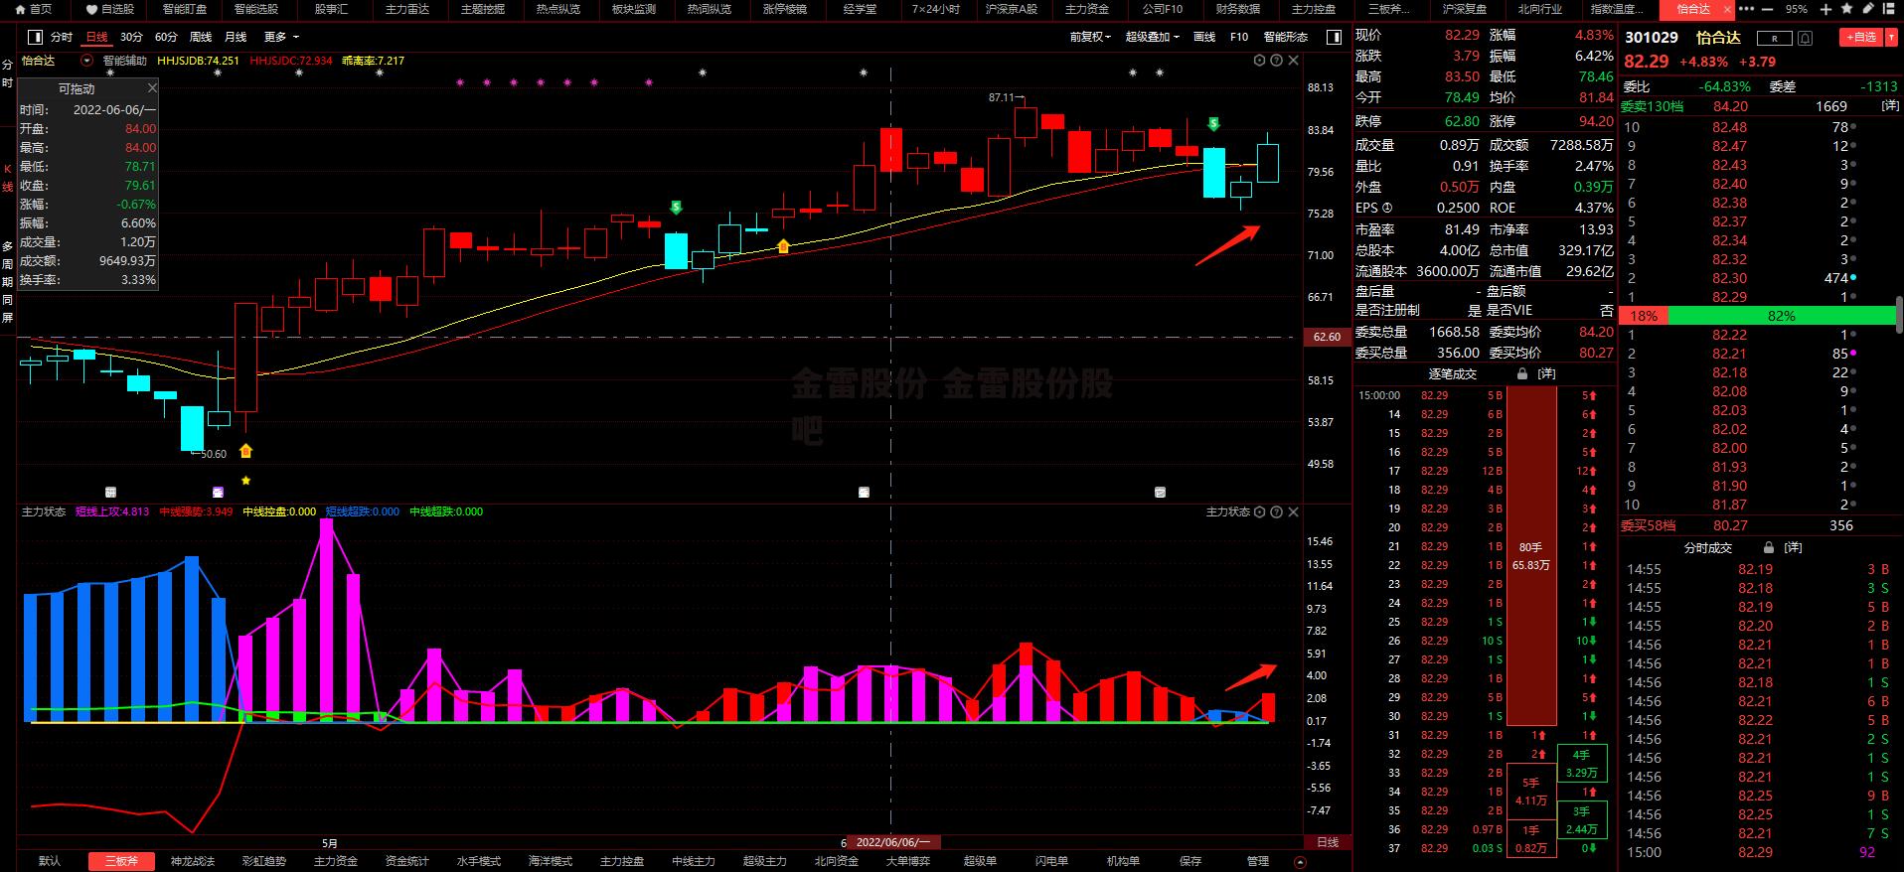Select the 60分 period

point(166,37)
